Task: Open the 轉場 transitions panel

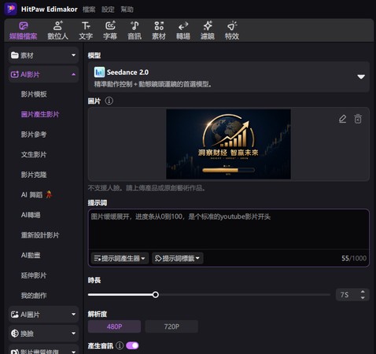Action: click(183, 31)
